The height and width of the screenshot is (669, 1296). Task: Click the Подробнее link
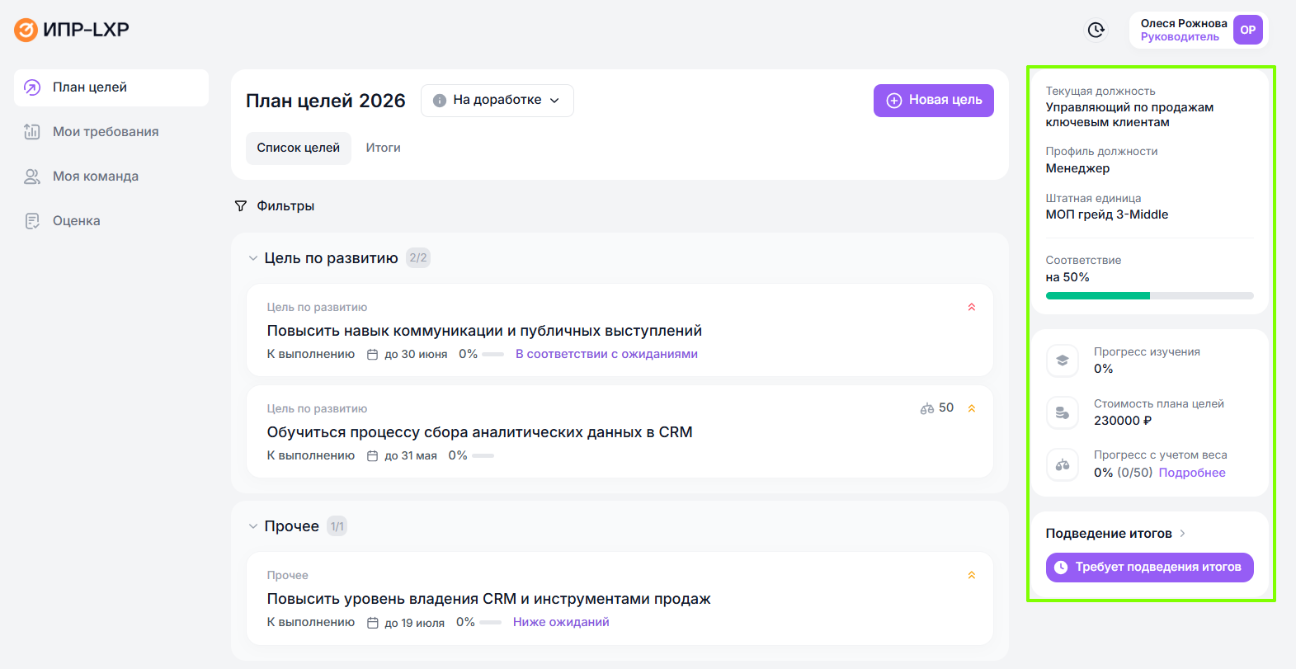[1191, 473]
